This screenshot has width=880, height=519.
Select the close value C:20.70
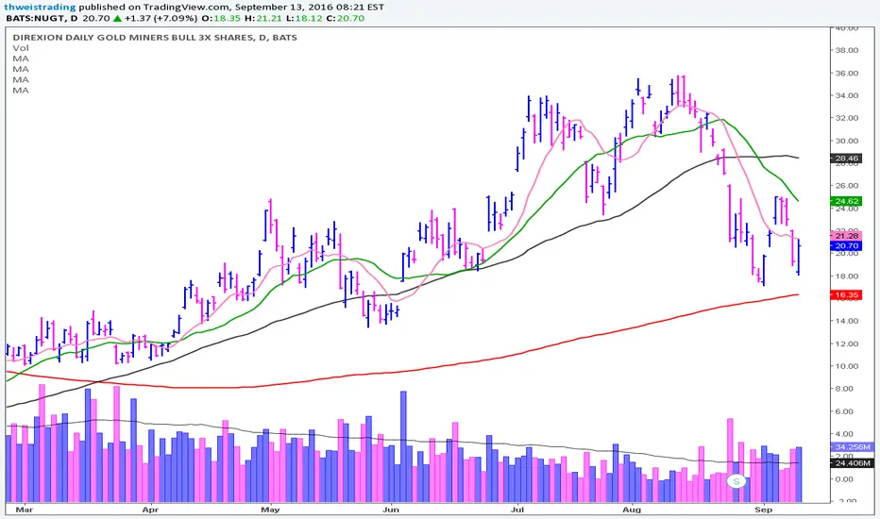[x=345, y=19]
